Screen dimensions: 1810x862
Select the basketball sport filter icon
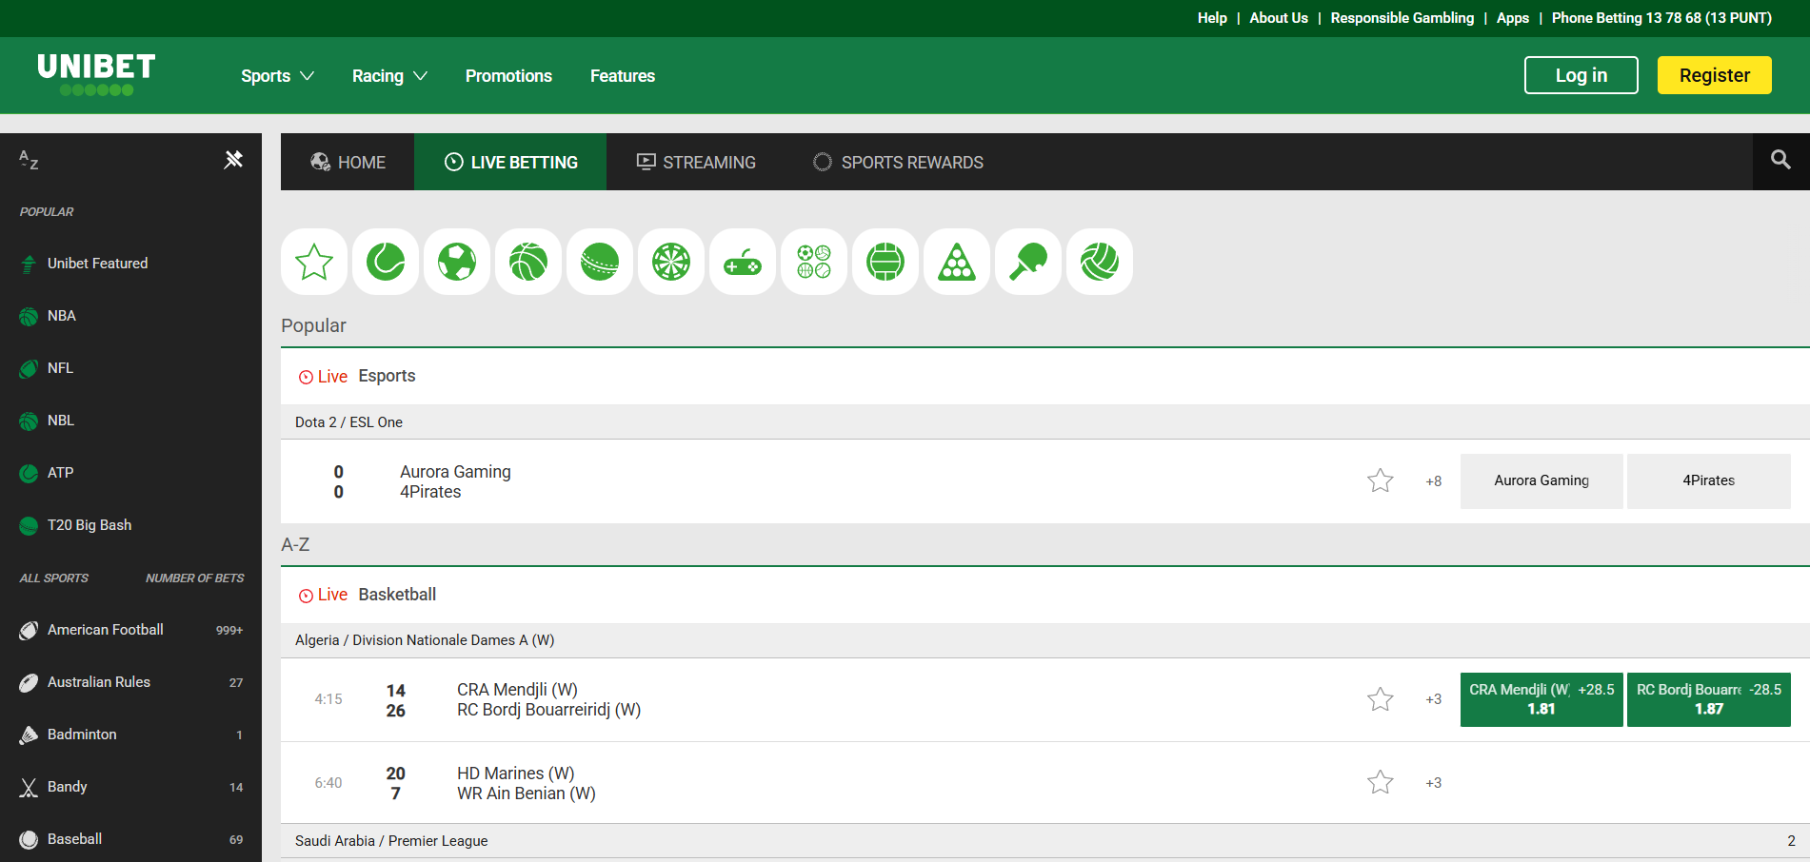click(528, 262)
